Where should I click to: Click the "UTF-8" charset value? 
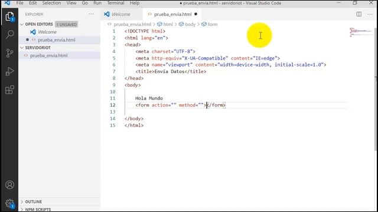point(183,51)
